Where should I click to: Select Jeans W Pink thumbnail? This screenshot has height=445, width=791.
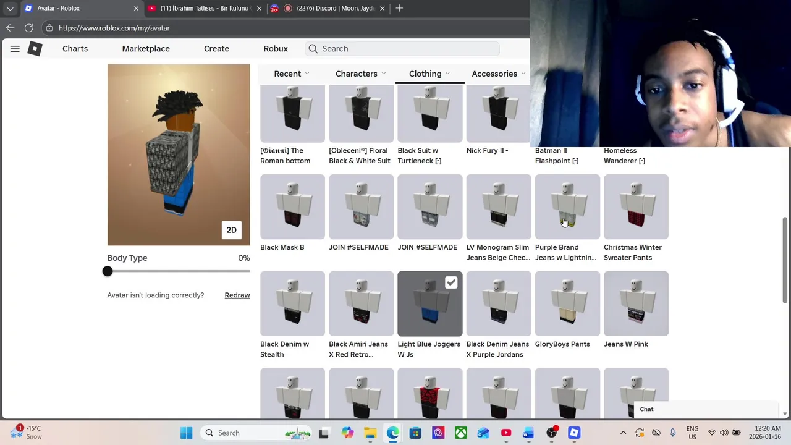click(x=636, y=303)
